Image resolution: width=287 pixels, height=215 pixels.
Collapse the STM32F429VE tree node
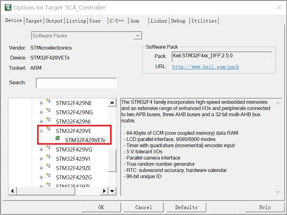pyautogui.click(x=41, y=131)
